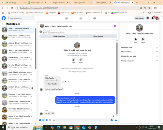163x130 pixels.
Task: Show hidden bookmarks with double chevron
Action: point(143,13)
